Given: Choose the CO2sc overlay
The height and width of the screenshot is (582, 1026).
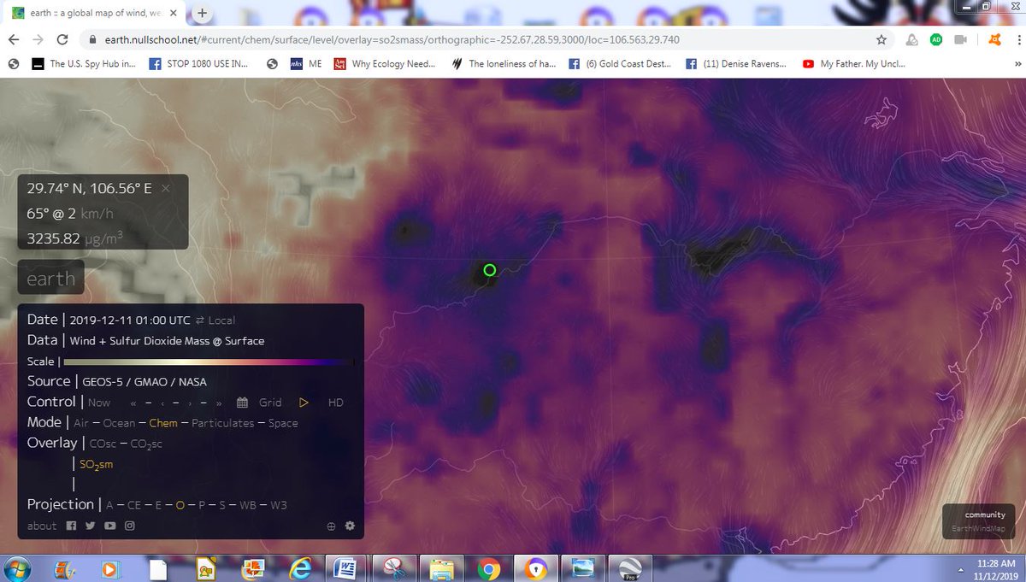Looking at the screenshot, I should (146, 444).
